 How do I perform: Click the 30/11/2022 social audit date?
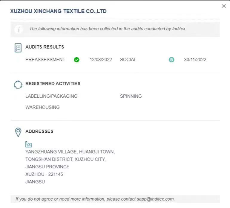[x=195, y=60]
